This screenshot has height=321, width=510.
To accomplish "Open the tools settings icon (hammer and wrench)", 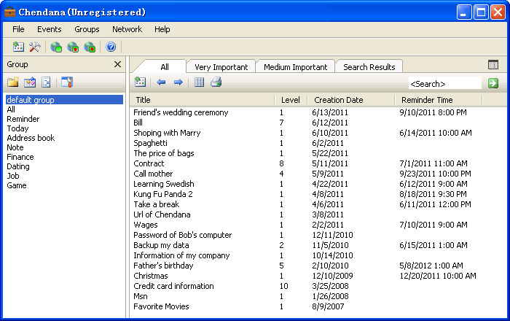I will [x=34, y=47].
